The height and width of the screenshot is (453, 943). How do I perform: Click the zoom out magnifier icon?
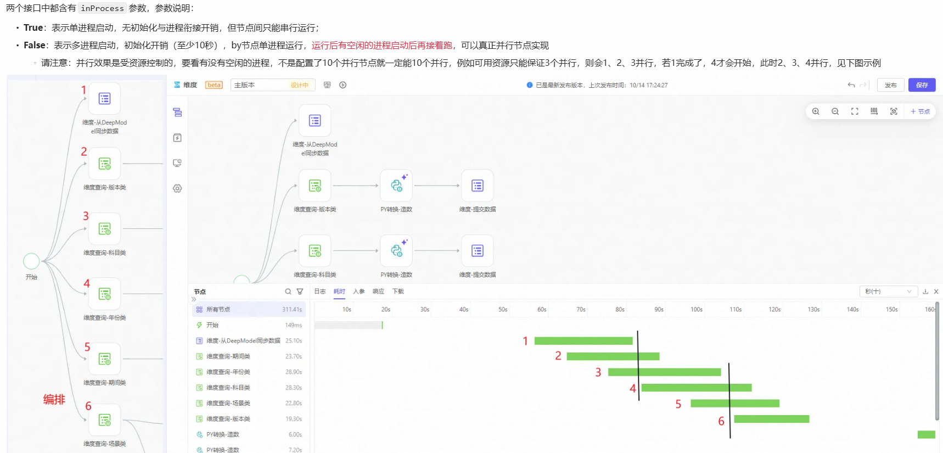point(835,111)
